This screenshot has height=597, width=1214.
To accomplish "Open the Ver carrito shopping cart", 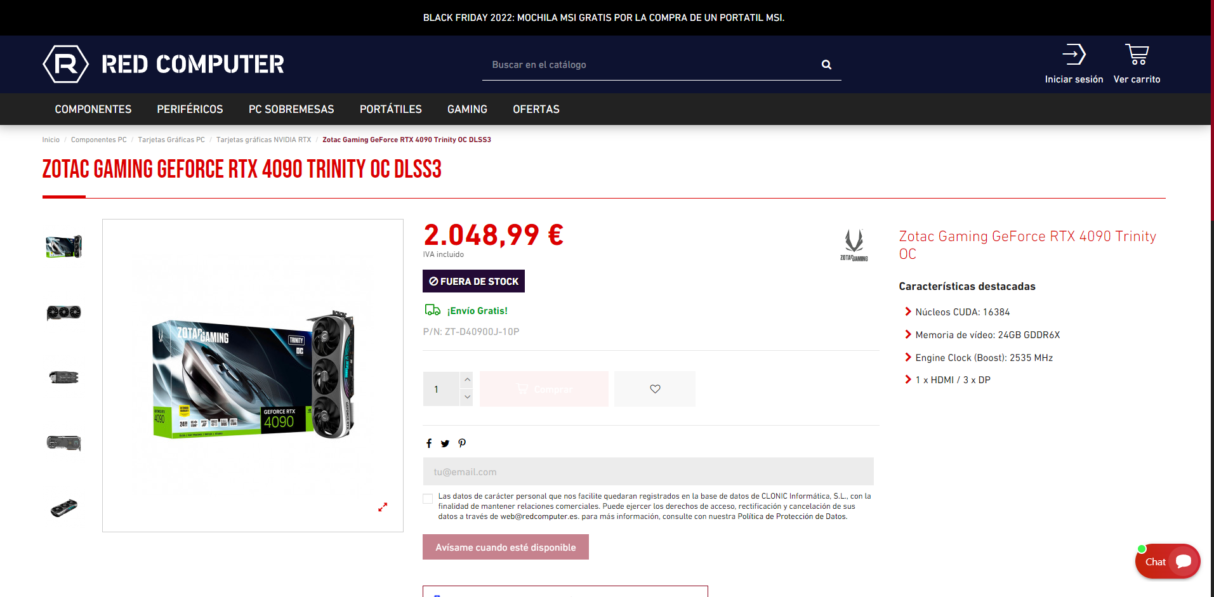I will point(1137,55).
